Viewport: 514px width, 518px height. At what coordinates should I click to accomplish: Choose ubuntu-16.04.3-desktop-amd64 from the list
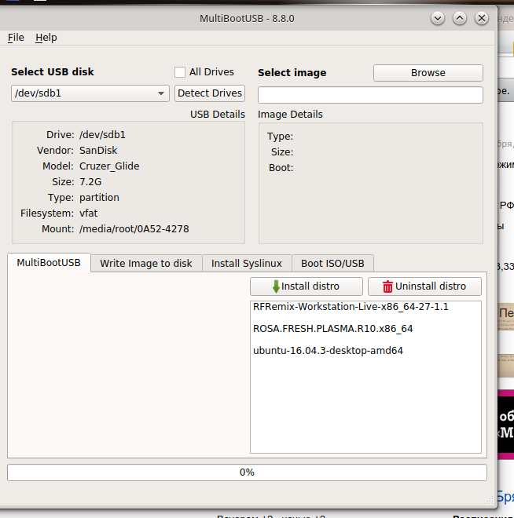(328, 351)
